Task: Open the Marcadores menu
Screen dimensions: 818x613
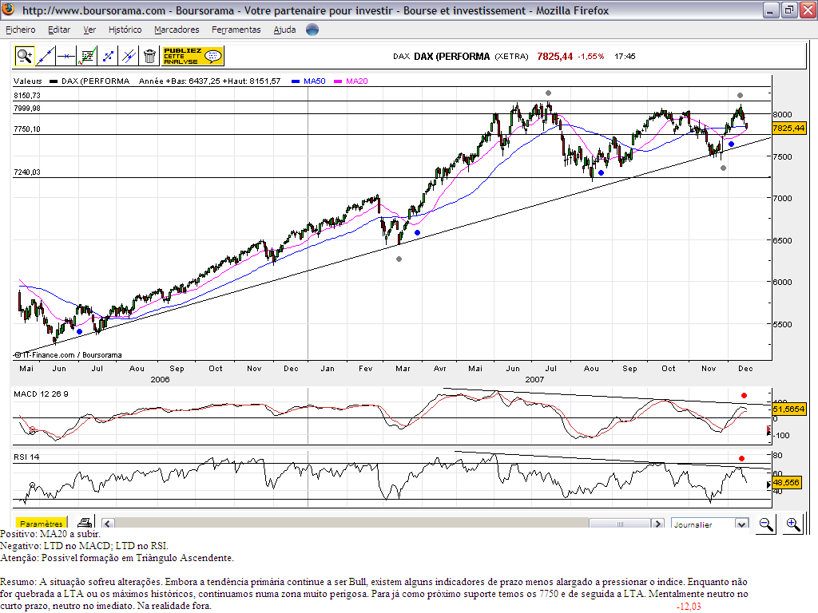Action: click(177, 30)
